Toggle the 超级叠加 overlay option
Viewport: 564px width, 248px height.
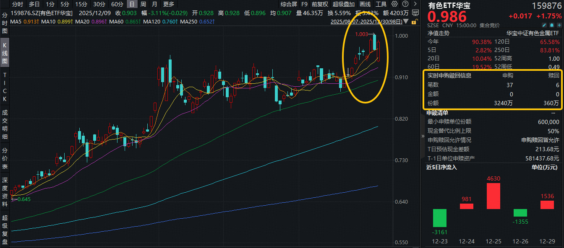coord(343,4)
